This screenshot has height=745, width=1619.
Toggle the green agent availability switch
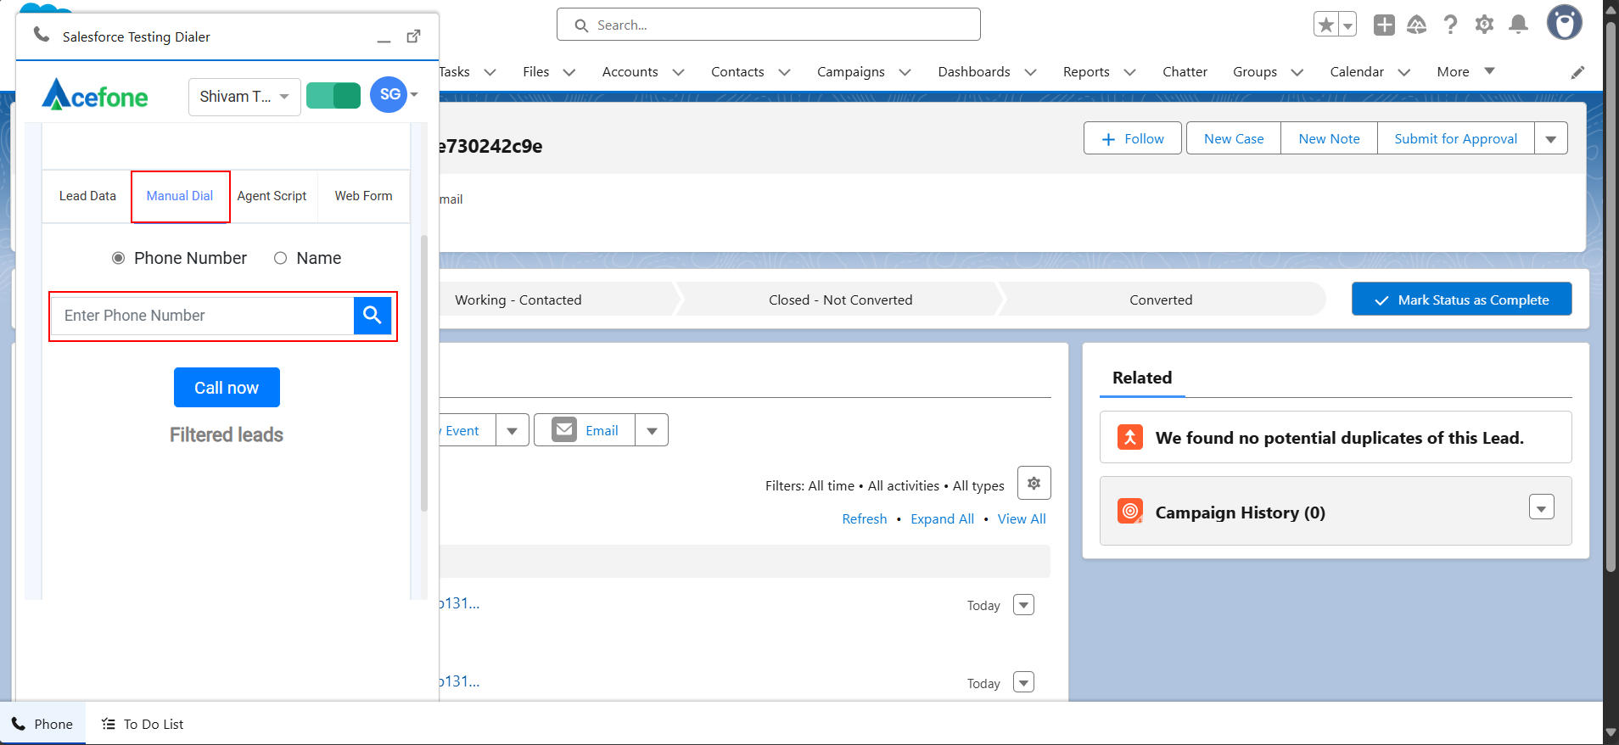coord(333,95)
